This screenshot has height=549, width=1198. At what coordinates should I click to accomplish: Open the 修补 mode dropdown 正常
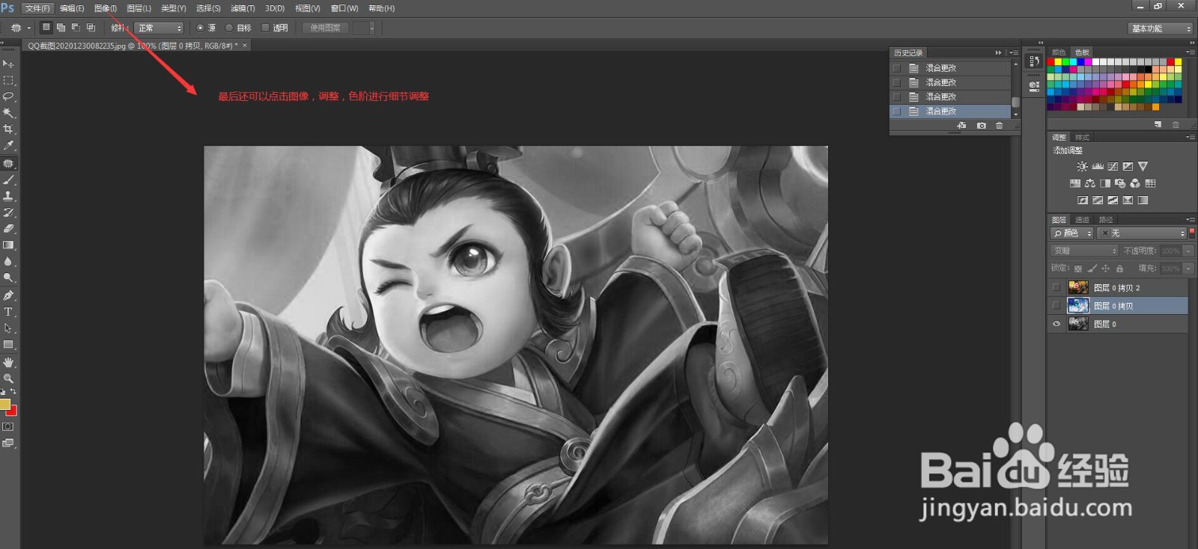[159, 28]
